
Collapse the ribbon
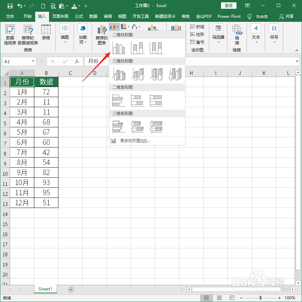point(297,50)
